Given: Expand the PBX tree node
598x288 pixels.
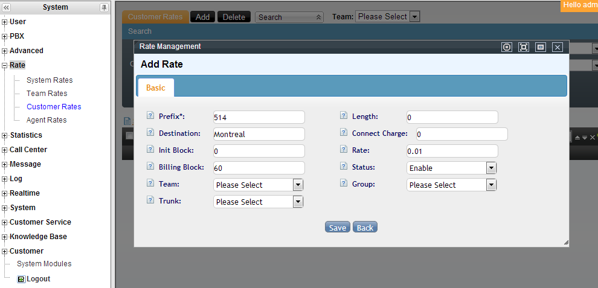Looking at the screenshot, I should 5,36.
